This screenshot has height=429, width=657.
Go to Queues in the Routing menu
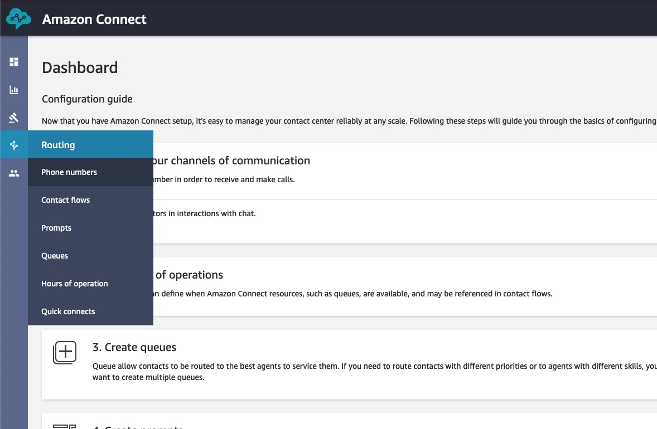click(x=55, y=256)
